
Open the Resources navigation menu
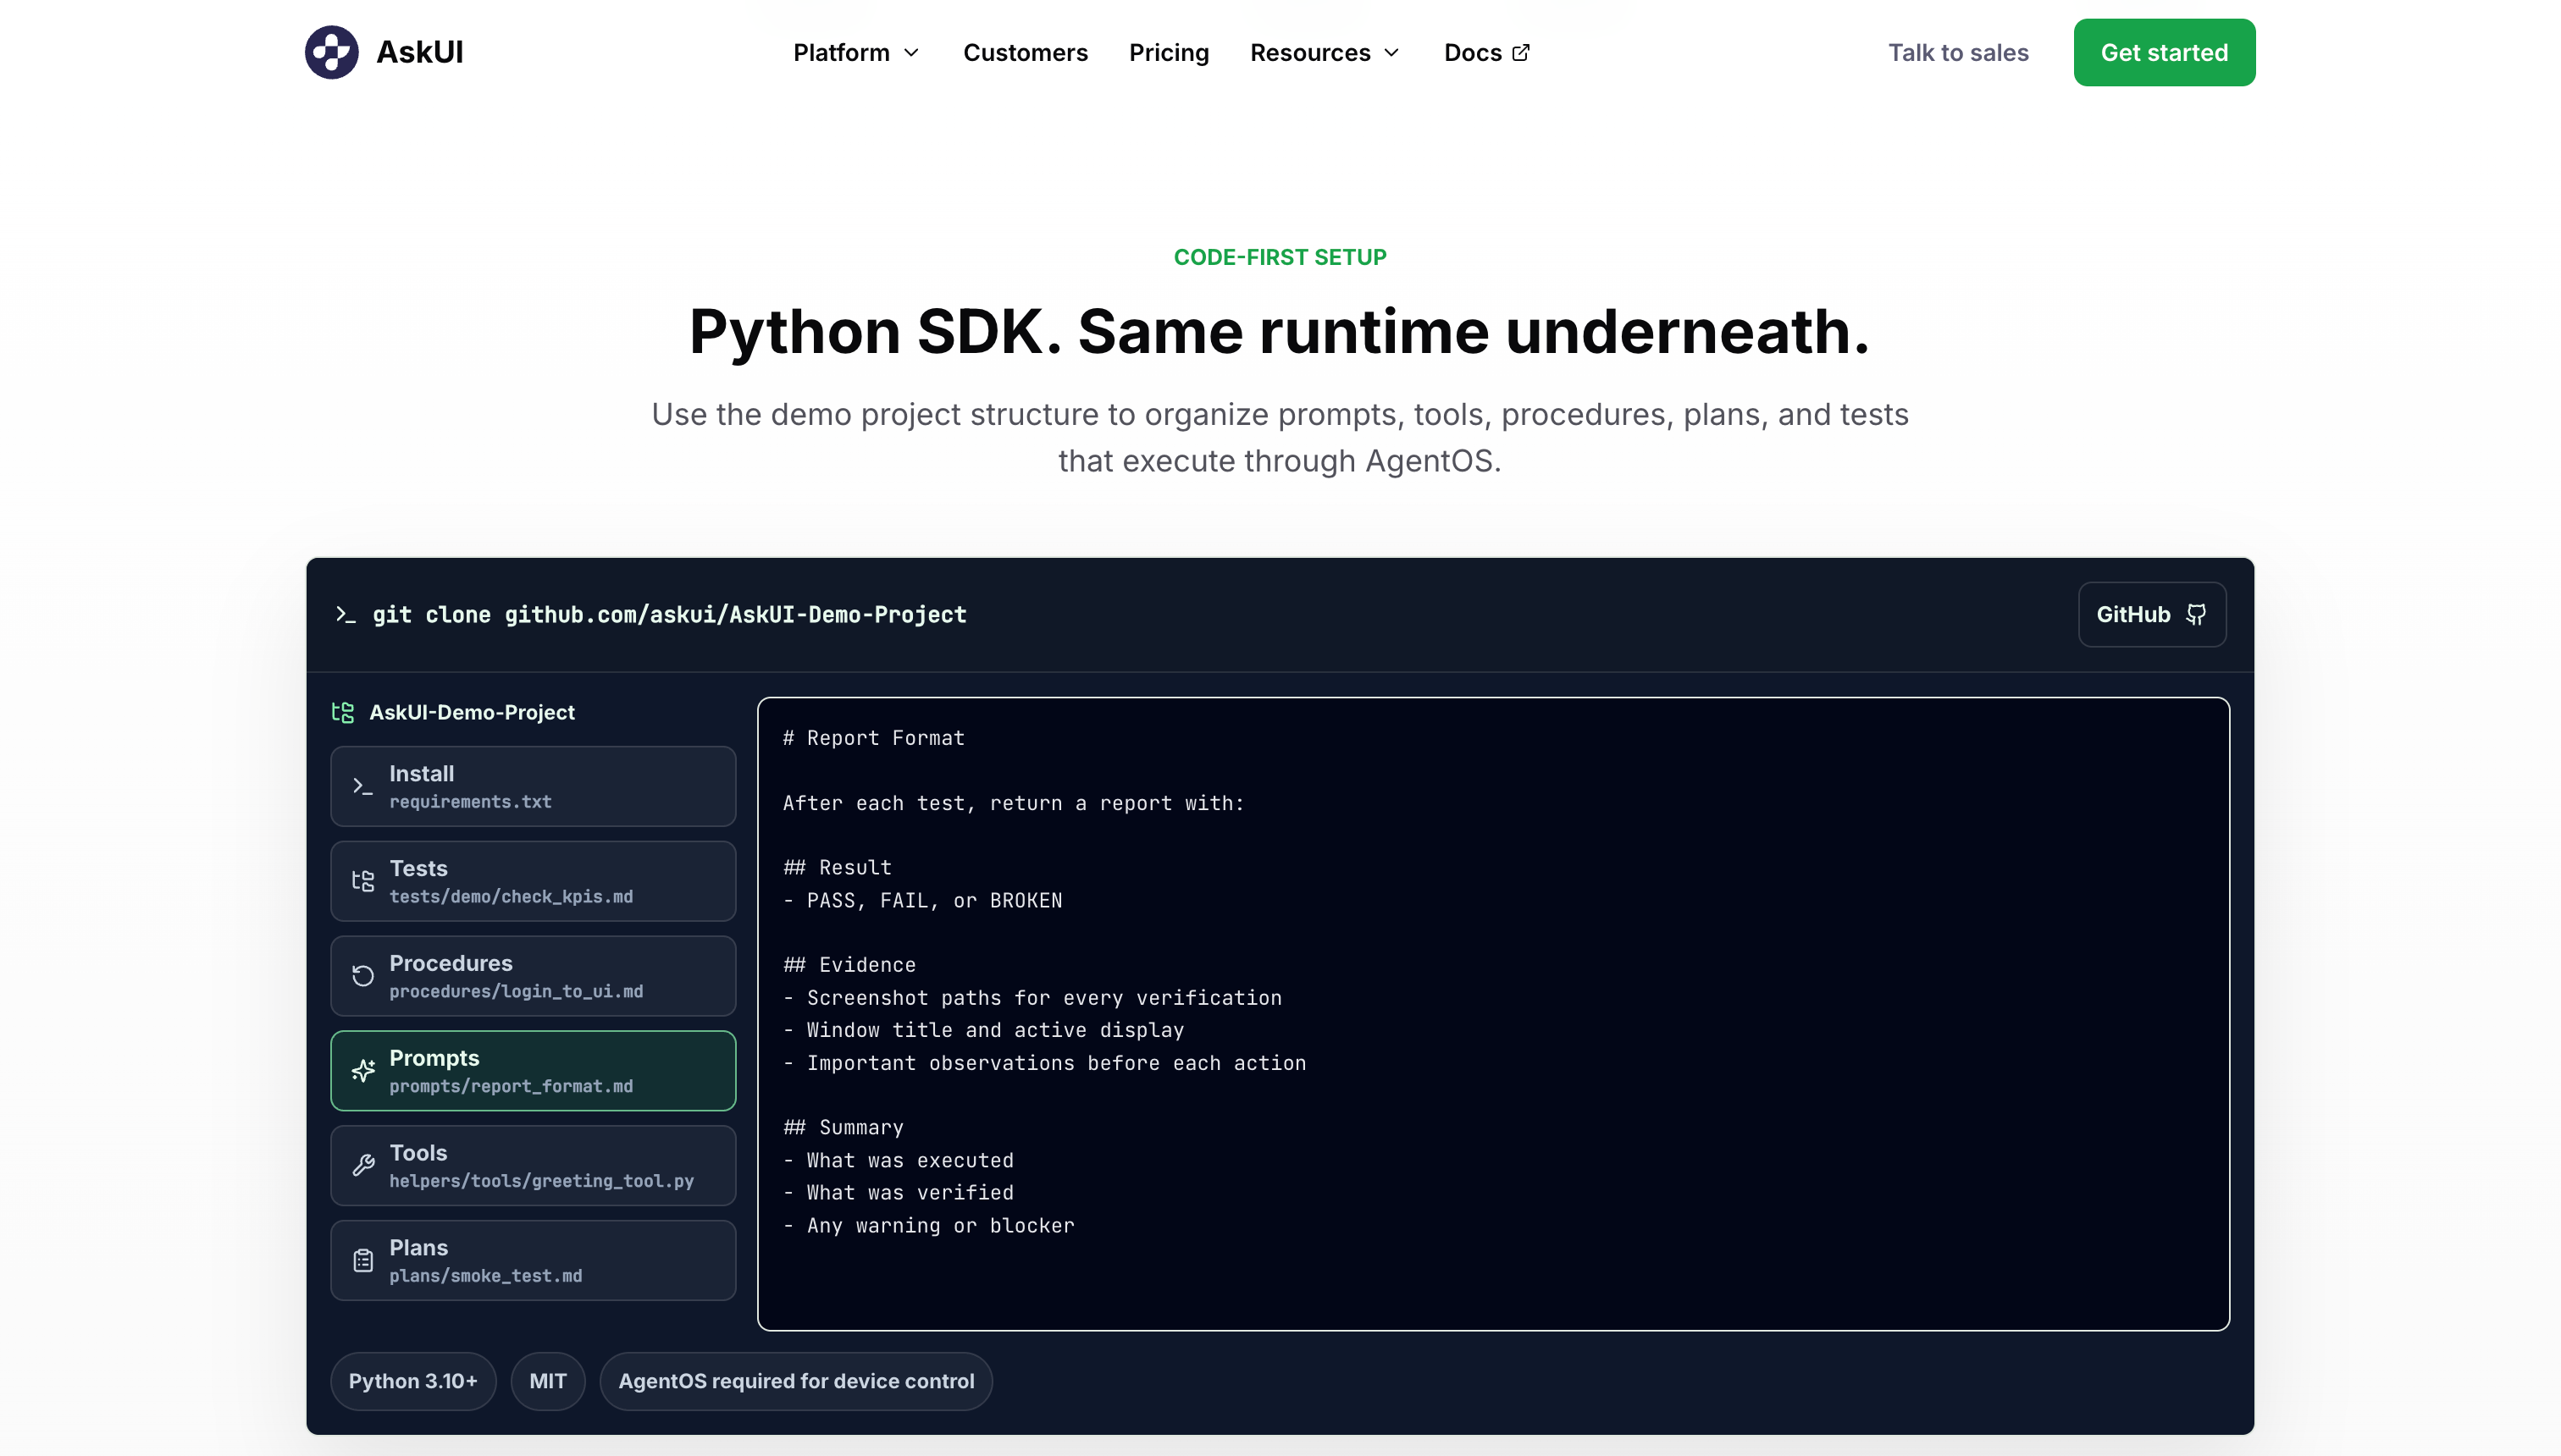(x=1325, y=52)
